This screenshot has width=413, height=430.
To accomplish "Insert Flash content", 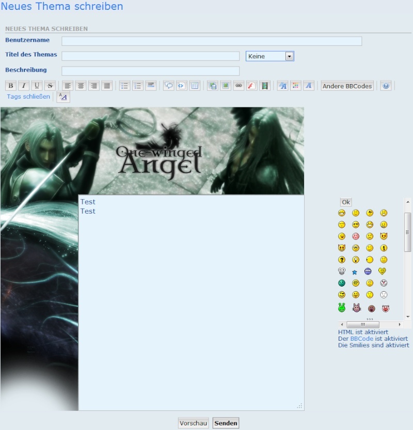I will [251, 86].
